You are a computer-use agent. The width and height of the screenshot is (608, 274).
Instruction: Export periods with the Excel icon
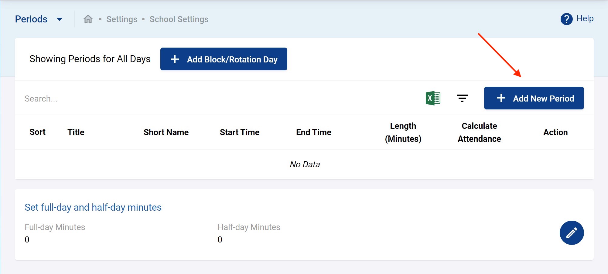tap(433, 98)
